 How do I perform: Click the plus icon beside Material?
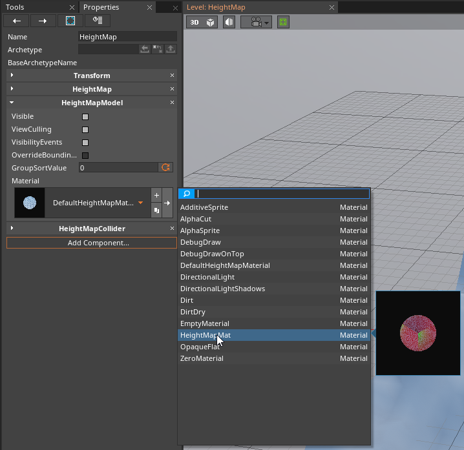point(156,195)
